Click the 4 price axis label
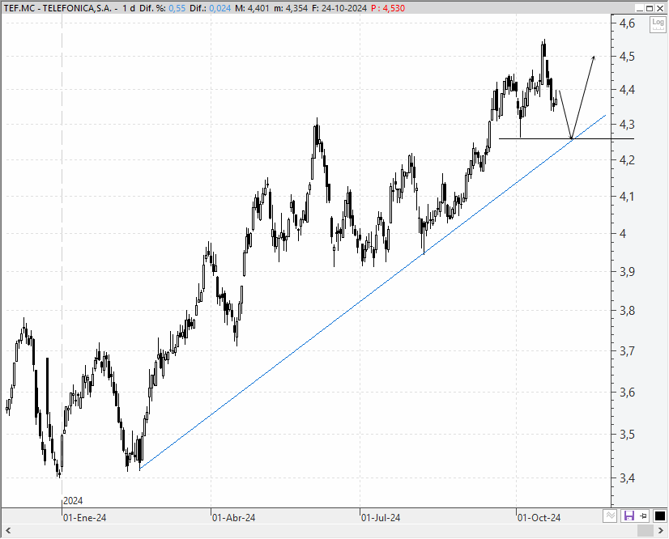Viewport: 669px width, 539px height. tap(624, 234)
